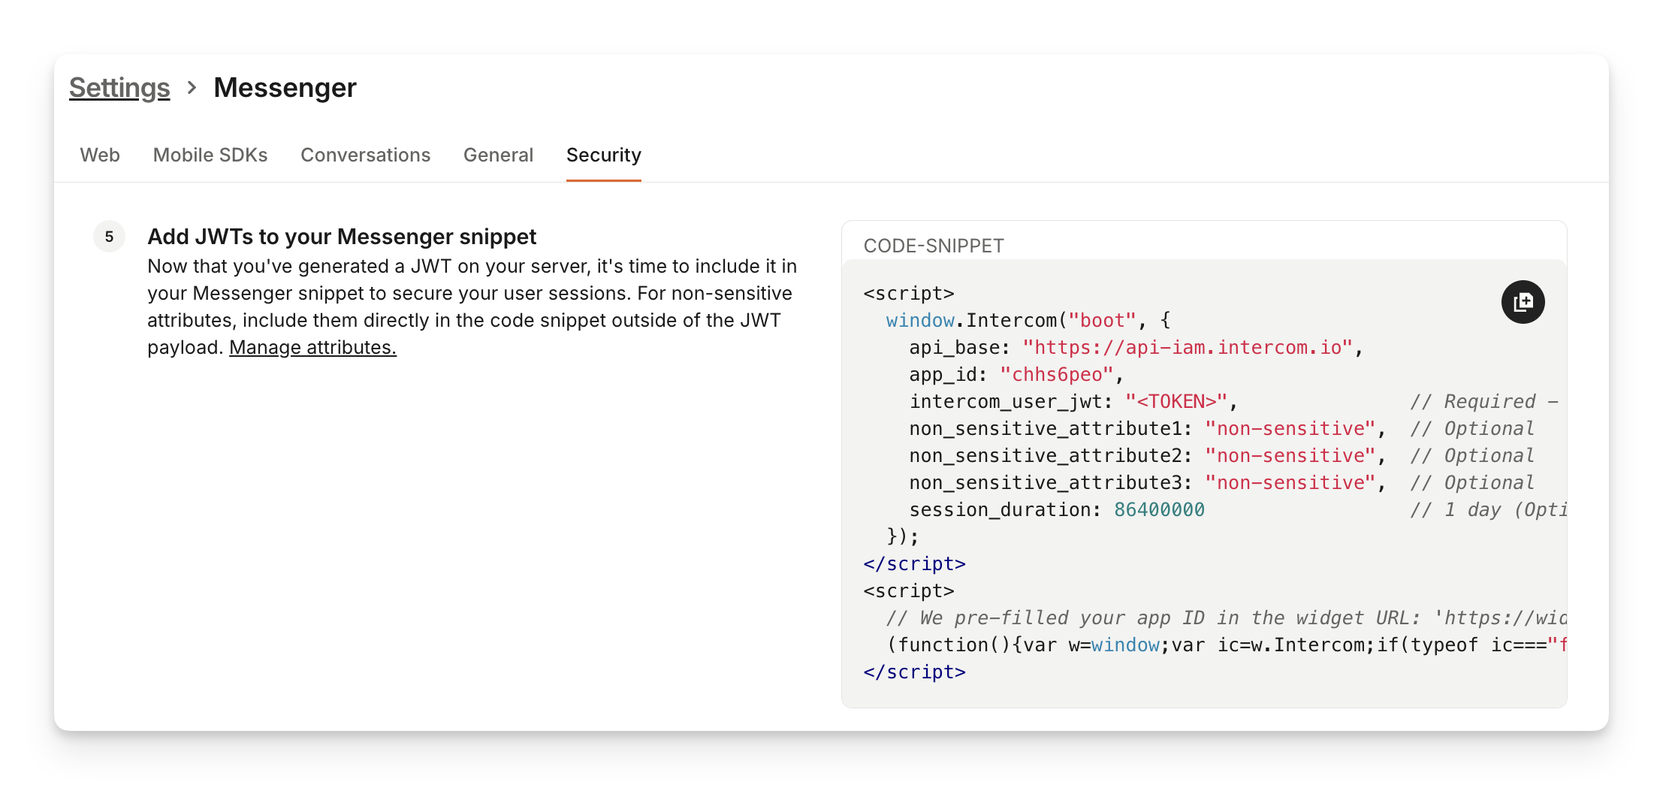Open the Manage attributes link
This screenshot has height=785, width=1663.
tap(312, 347)
